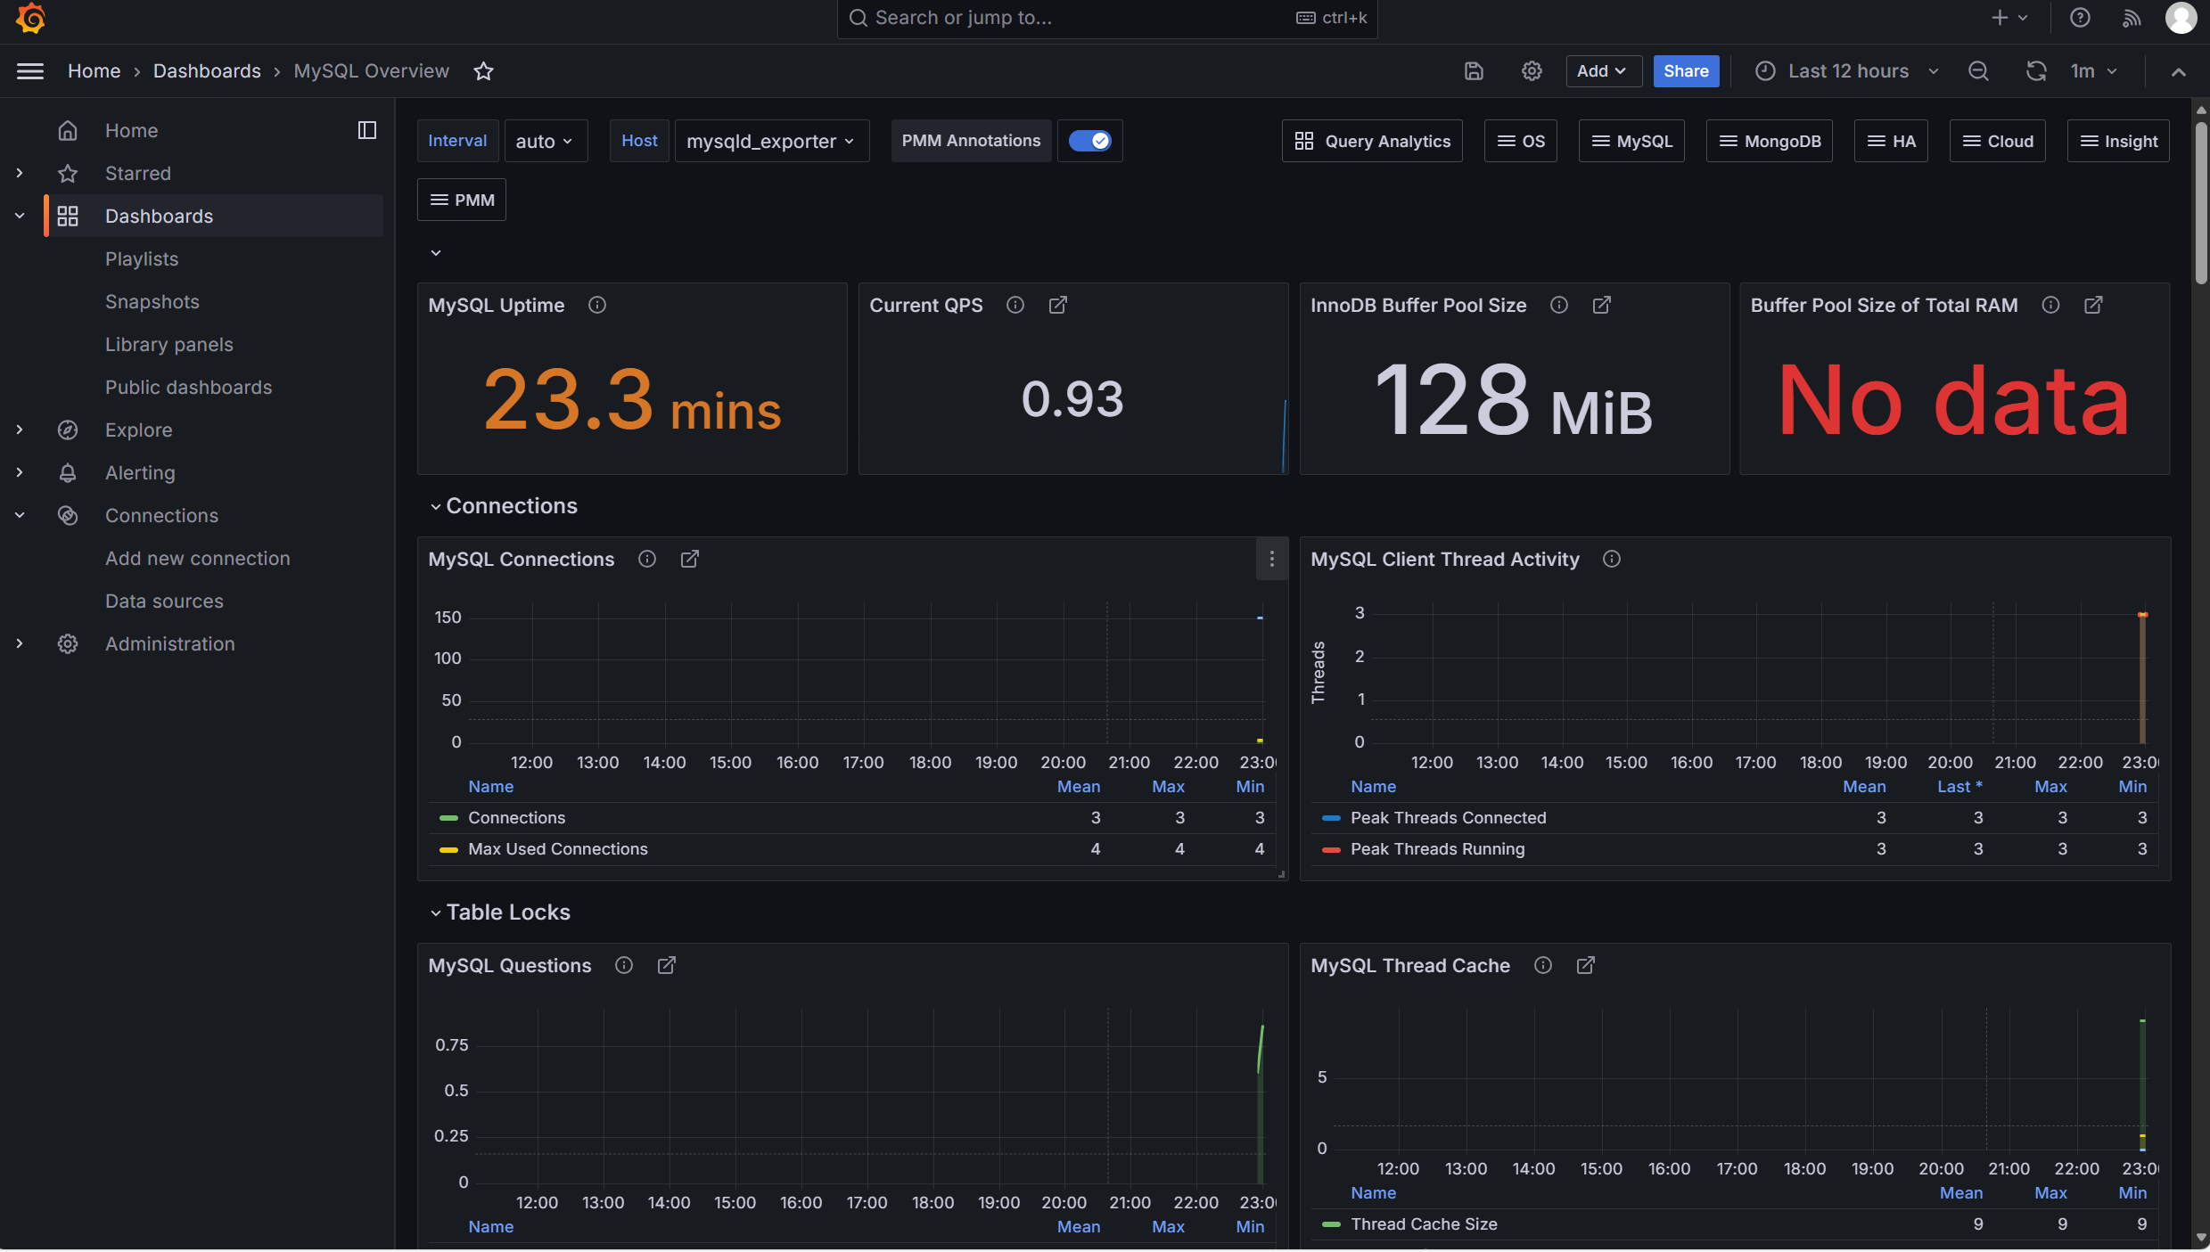Click the save dashboard icon
Screen dimensions: 2210x1252
[x=1474, y=71]
